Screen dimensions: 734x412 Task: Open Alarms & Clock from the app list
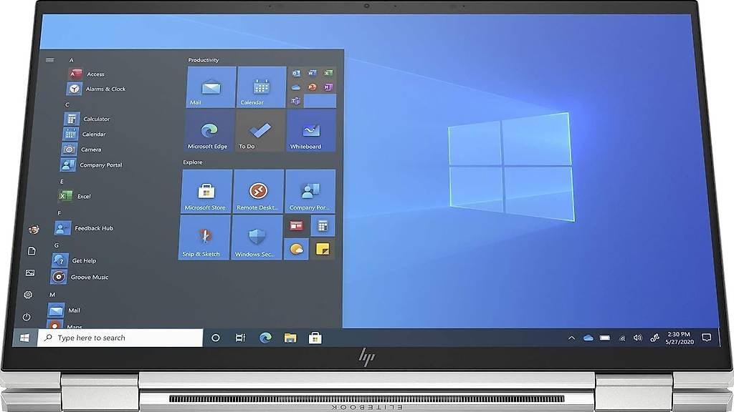click(x=97, y=89)
